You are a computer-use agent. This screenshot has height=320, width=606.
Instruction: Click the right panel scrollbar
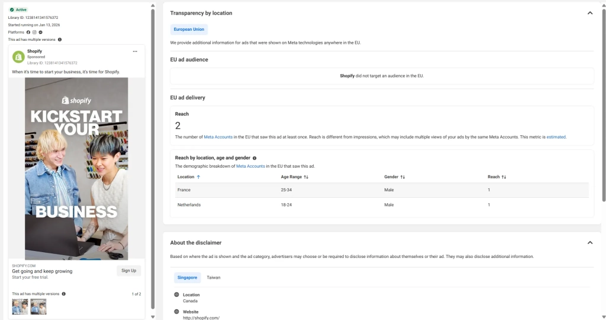(604, 104)
